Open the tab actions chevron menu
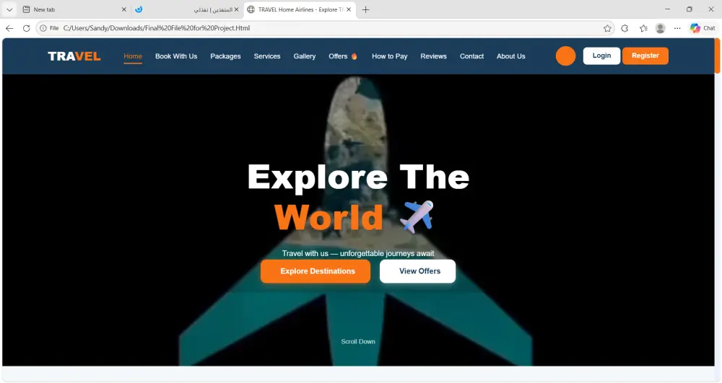 tap(9, 9)
